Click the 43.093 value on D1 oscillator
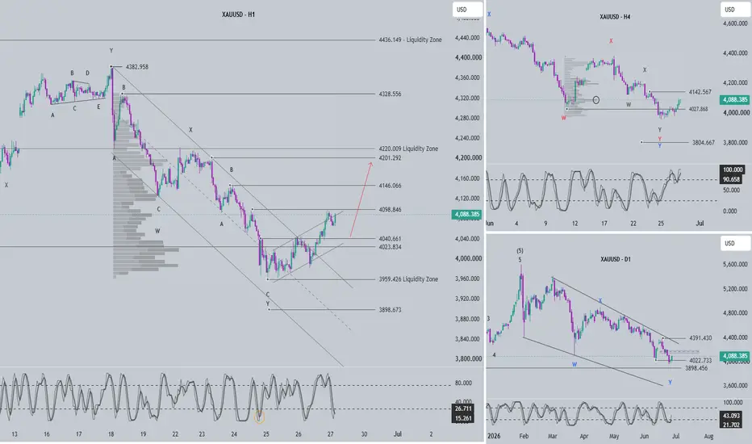Screen dimensions: 752x444 coord(731,416)
